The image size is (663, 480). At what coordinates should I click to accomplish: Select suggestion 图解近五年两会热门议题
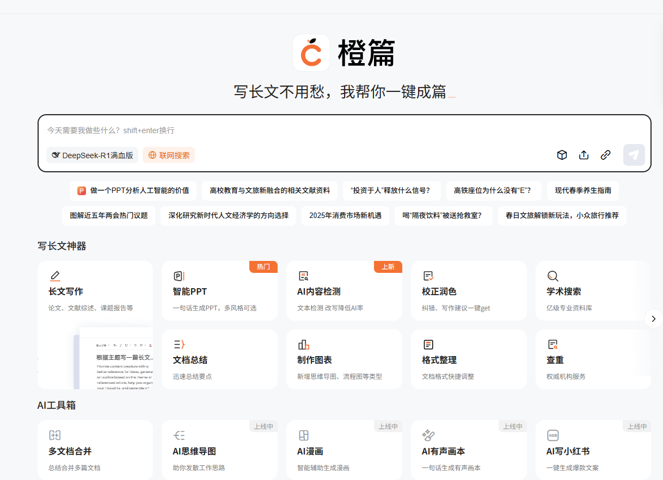pos(109,215)
